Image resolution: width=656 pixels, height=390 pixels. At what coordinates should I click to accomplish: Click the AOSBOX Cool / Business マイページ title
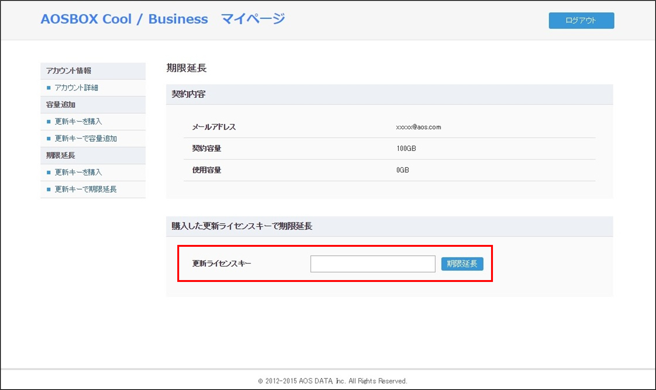[163, 19]
